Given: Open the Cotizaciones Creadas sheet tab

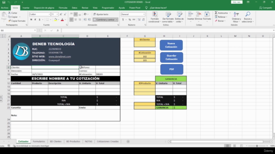Looking at the screenshot, I should click(x=108, y=142).
